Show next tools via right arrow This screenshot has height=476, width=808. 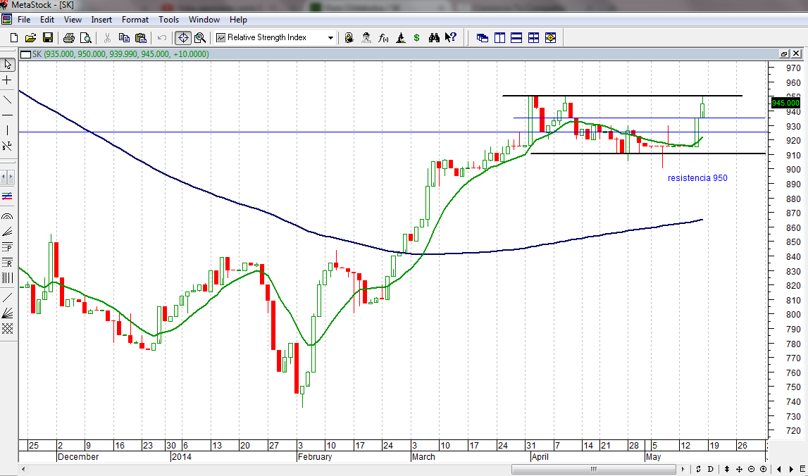coord(11,177)
